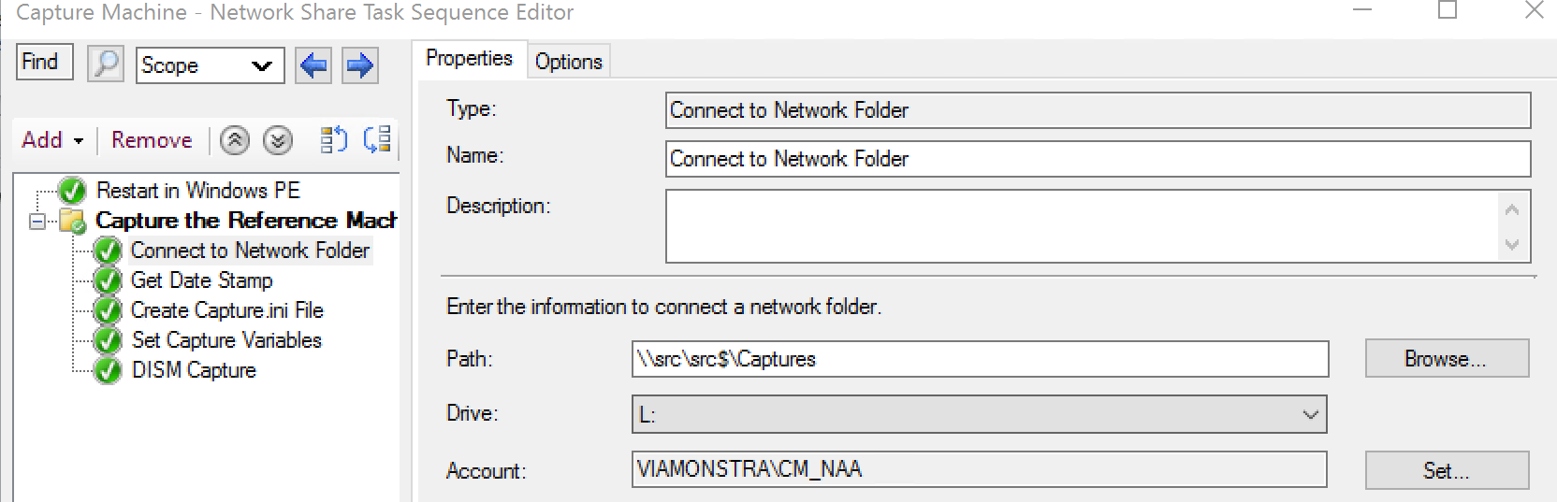Expand the Drive letter combo box
Viewport: 1557px width, 502px height.
click(x=1310, y=414)
